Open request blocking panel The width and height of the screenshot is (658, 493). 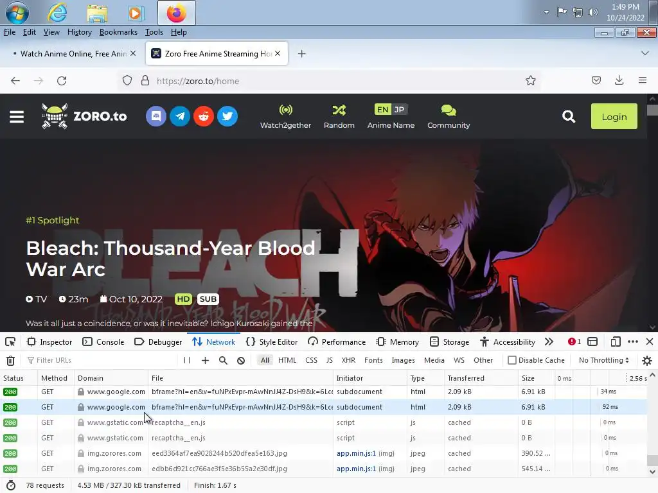pos(241,361)
